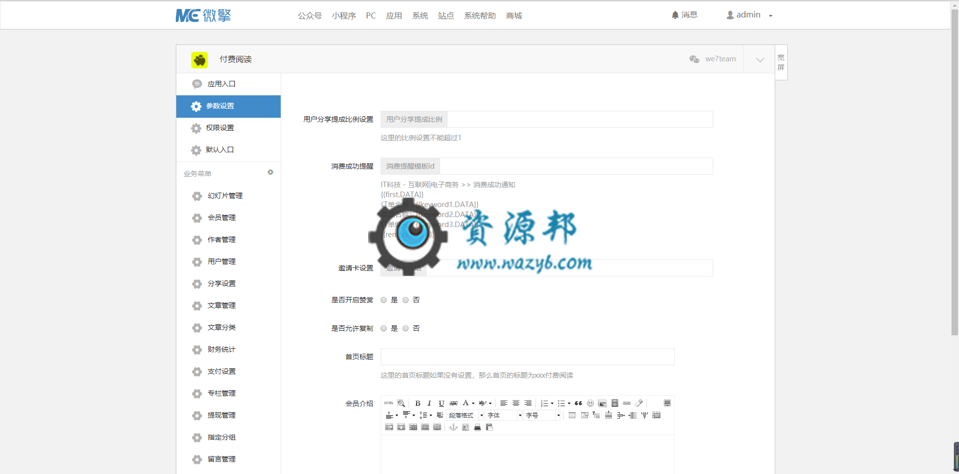Open 字体 font family dropdown

[x=504, y=415]
